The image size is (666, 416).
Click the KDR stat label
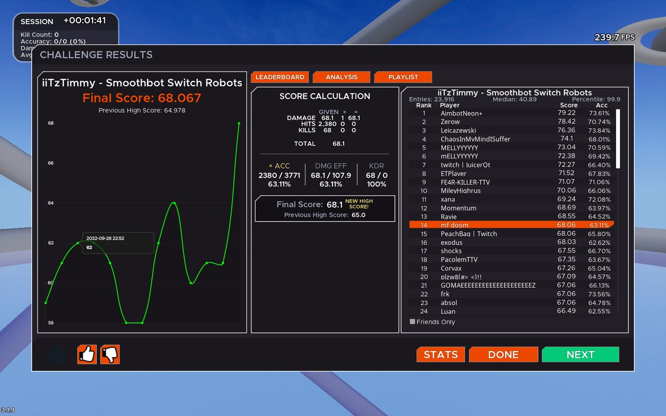point(376,166)
